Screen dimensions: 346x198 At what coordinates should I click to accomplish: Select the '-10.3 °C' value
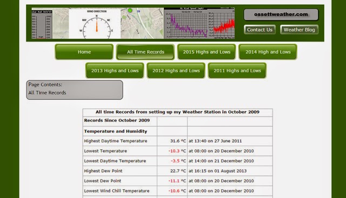[177, 151]
